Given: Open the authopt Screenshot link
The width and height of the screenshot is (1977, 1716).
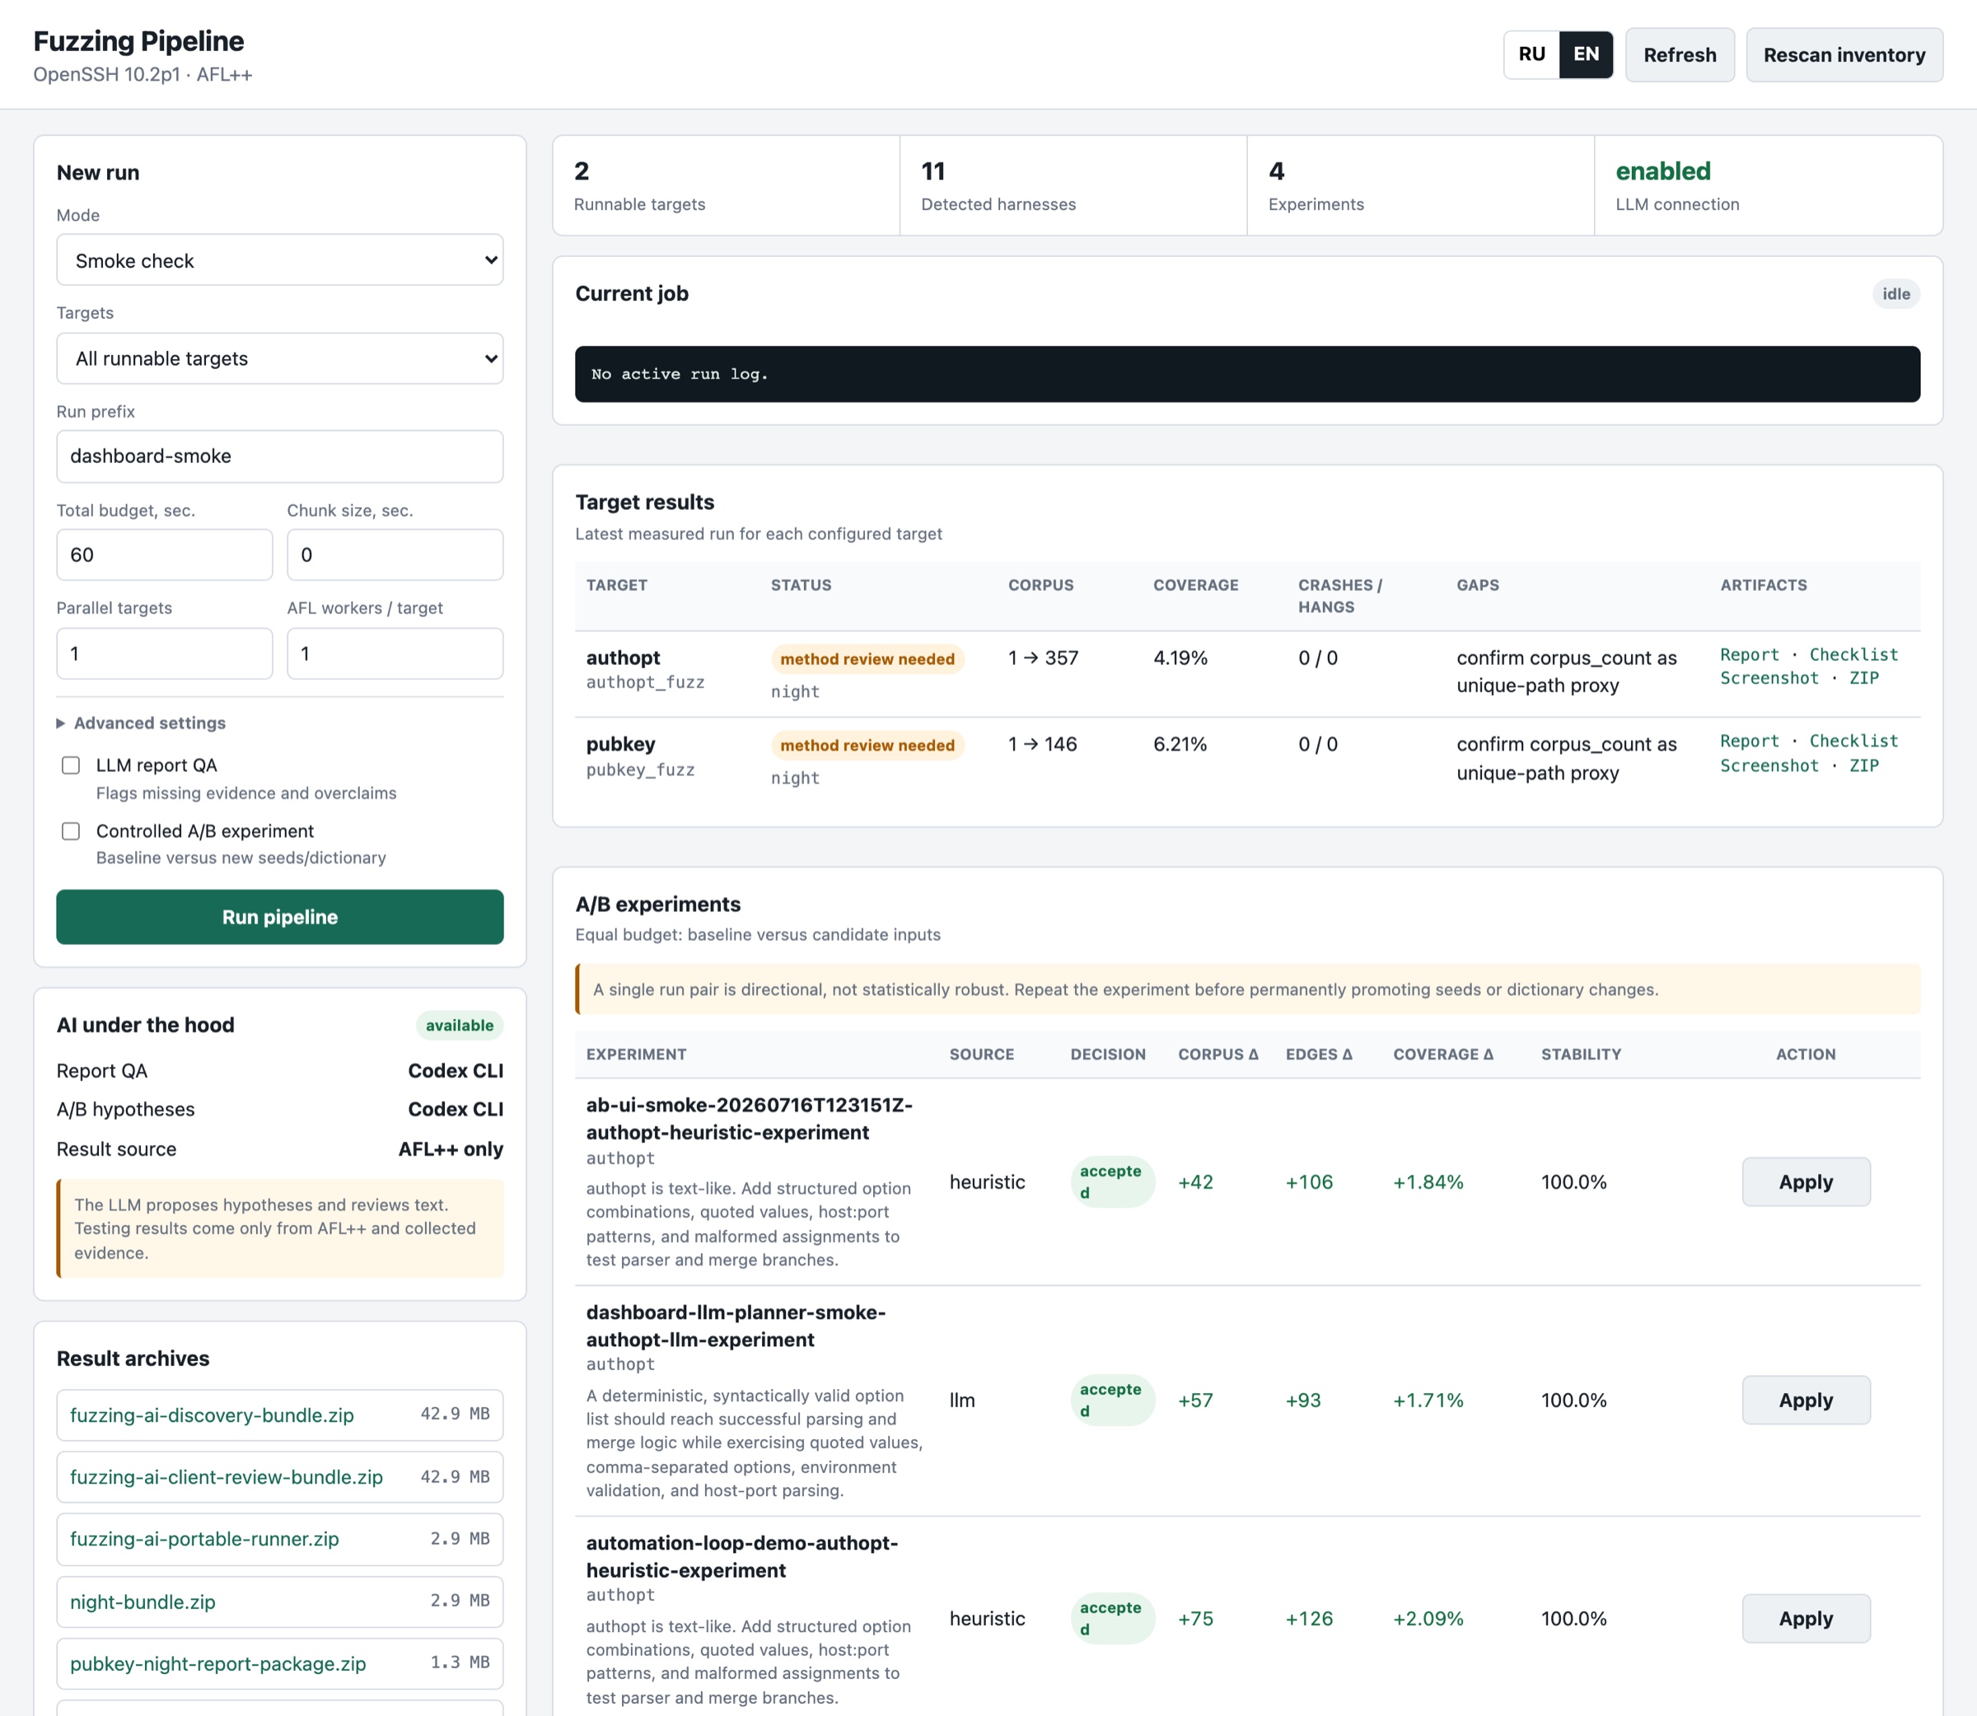Looking at the screenshot, I should 1769,678.
